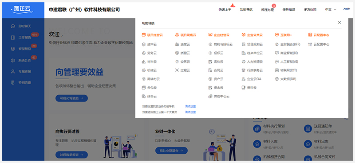
Task: Open 往来单位云 in the navigation panel
Action: tap(252, 53)
